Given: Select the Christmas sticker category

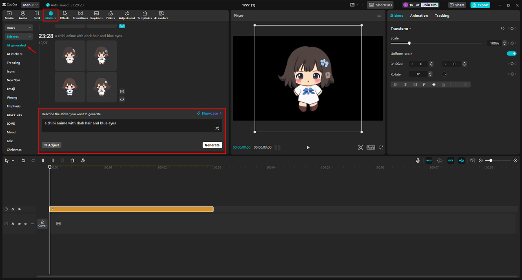Looking at the screenshot, I should pyautogui.click(x=14, y=150).
